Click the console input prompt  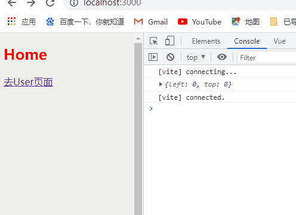tap(223, 109)
